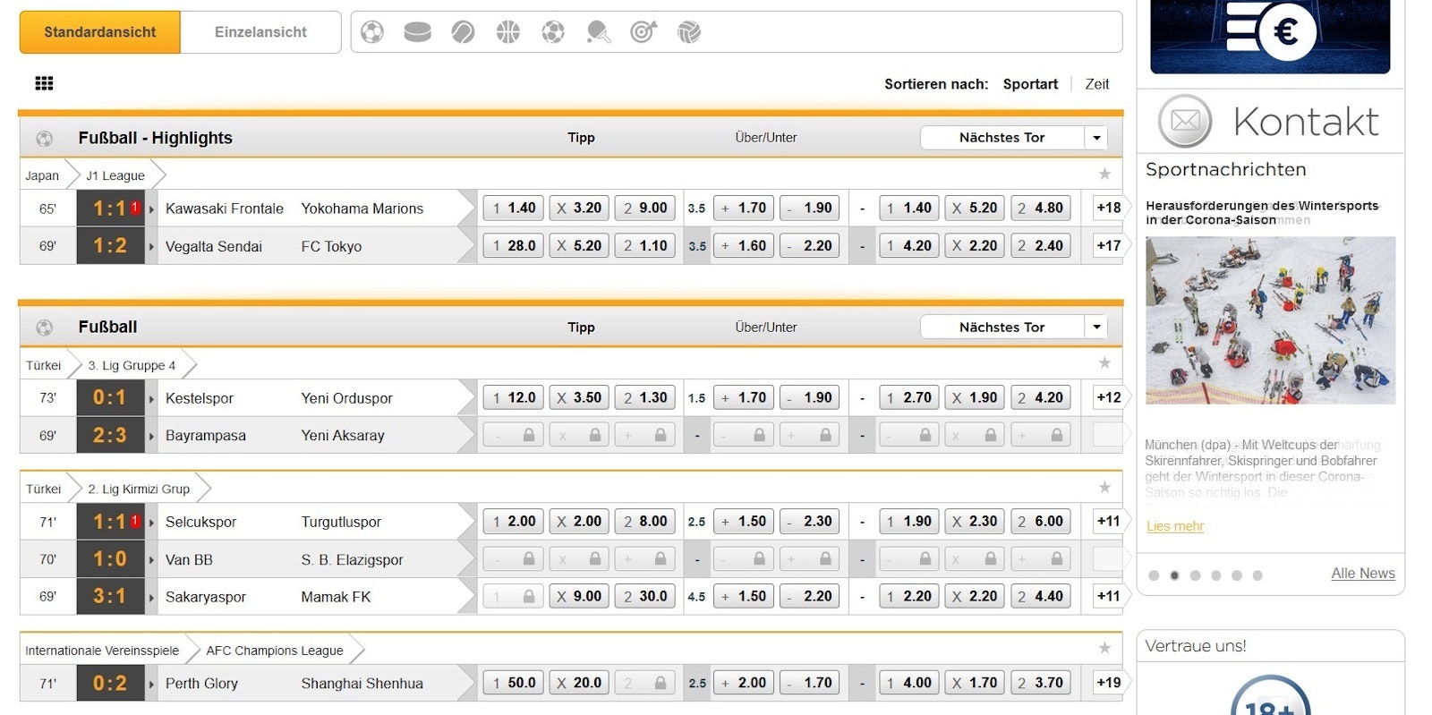
Task: Toggle favorite star for 3. Lig Gruppe 4
Action: coord(1104,363)
